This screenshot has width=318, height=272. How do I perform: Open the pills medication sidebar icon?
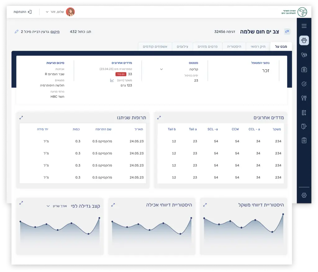(x=304, y=55)
